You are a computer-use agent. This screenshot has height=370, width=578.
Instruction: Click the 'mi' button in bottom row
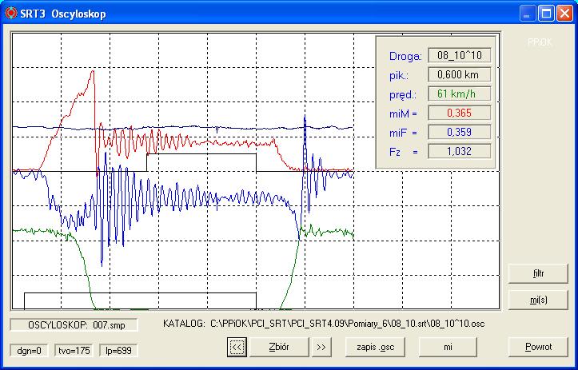[448, 347]
